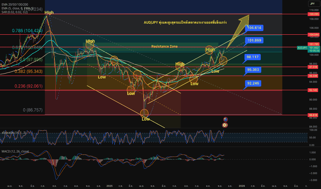Click the 50.00 Stochastic scale value
The image size is (321, 189).
point(312,138)
